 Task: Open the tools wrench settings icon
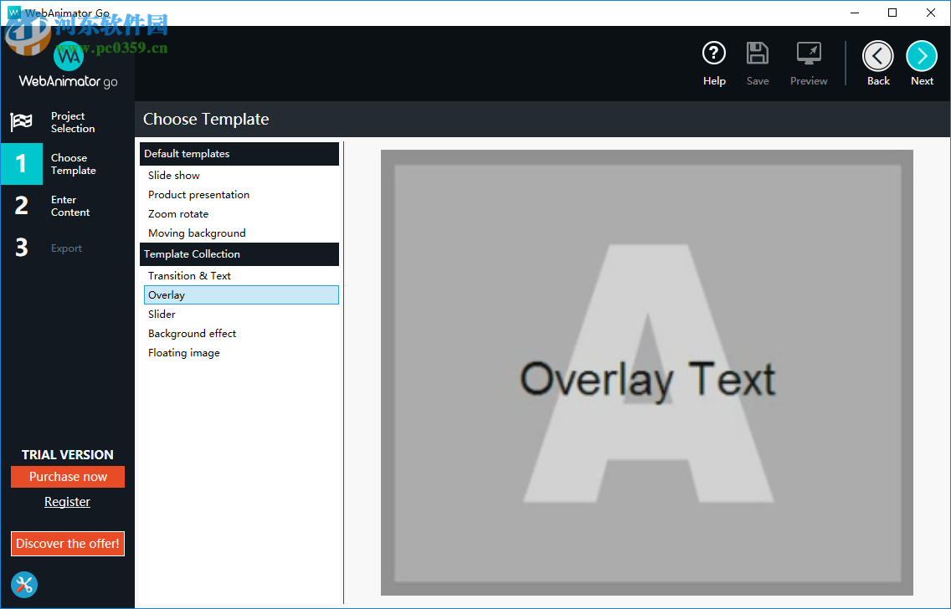(x=24, y=585)
